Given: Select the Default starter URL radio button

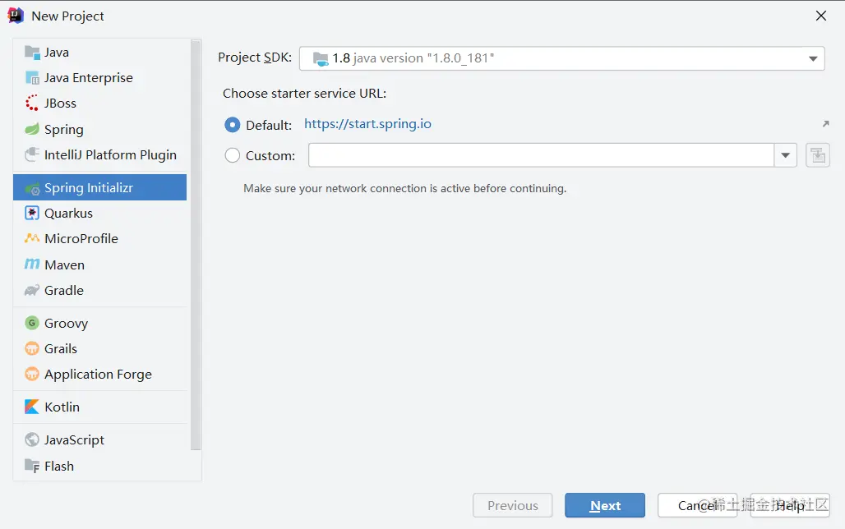Looking at the screenshot, I should coord(233,125).
